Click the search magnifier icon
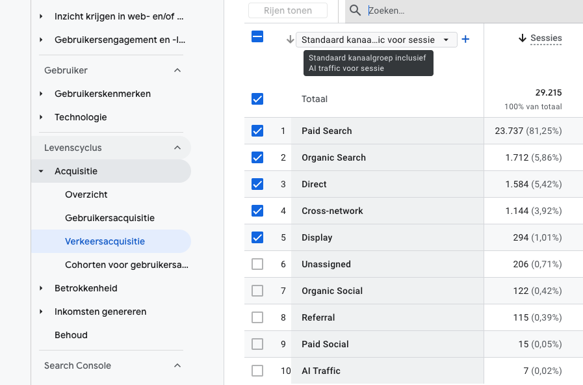Screen dimensions: 583x385 355,10
